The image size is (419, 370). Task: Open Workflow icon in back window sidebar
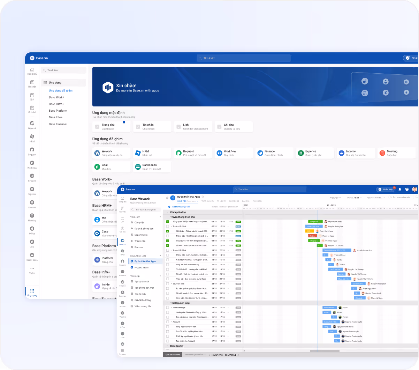click(32, 163)
